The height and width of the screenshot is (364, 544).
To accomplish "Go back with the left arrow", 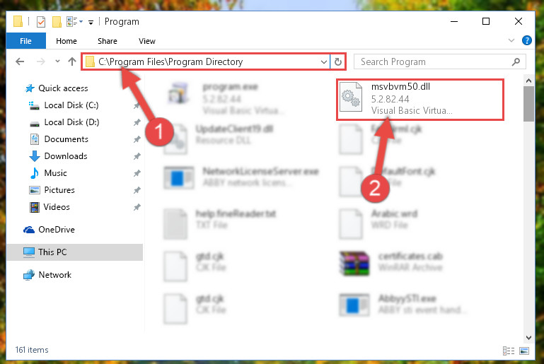I will coord(20,61).
